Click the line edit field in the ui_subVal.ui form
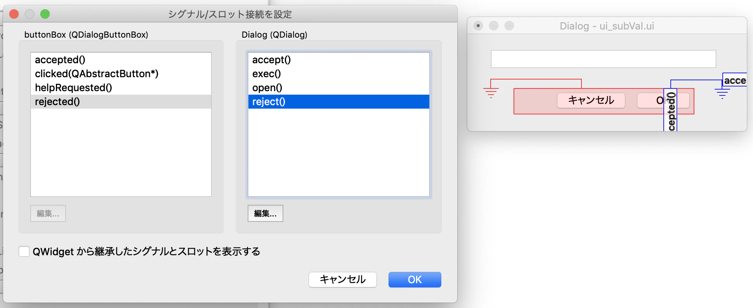753x308 pixels. [x=603, y=59]
